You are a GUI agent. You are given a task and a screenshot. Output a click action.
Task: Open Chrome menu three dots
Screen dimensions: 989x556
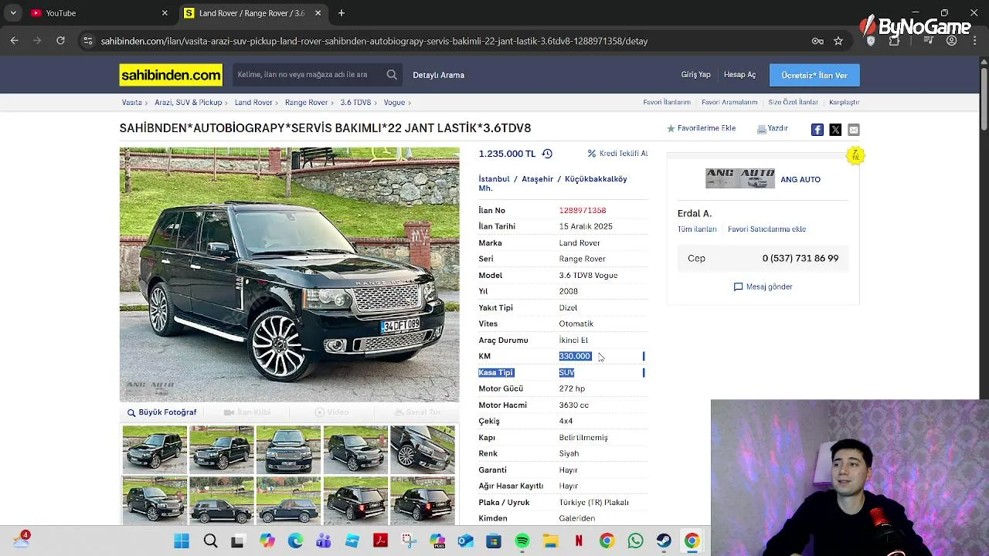[x=974, y=41]
